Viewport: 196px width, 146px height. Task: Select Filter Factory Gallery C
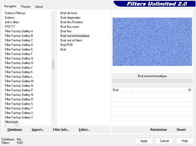[x=19, y=40]
